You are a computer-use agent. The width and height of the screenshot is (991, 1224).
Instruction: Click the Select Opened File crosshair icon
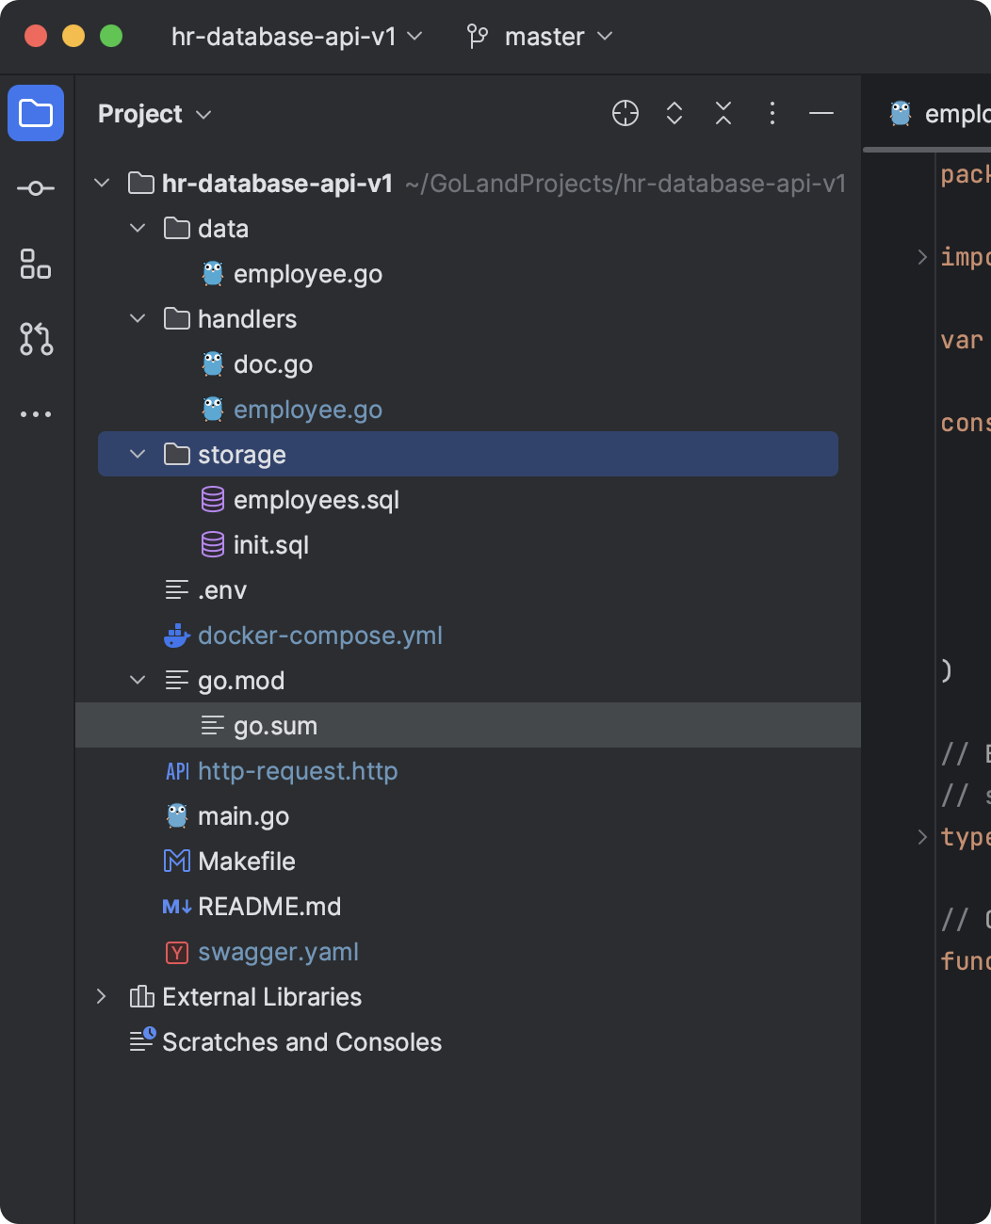coord(625,113)
